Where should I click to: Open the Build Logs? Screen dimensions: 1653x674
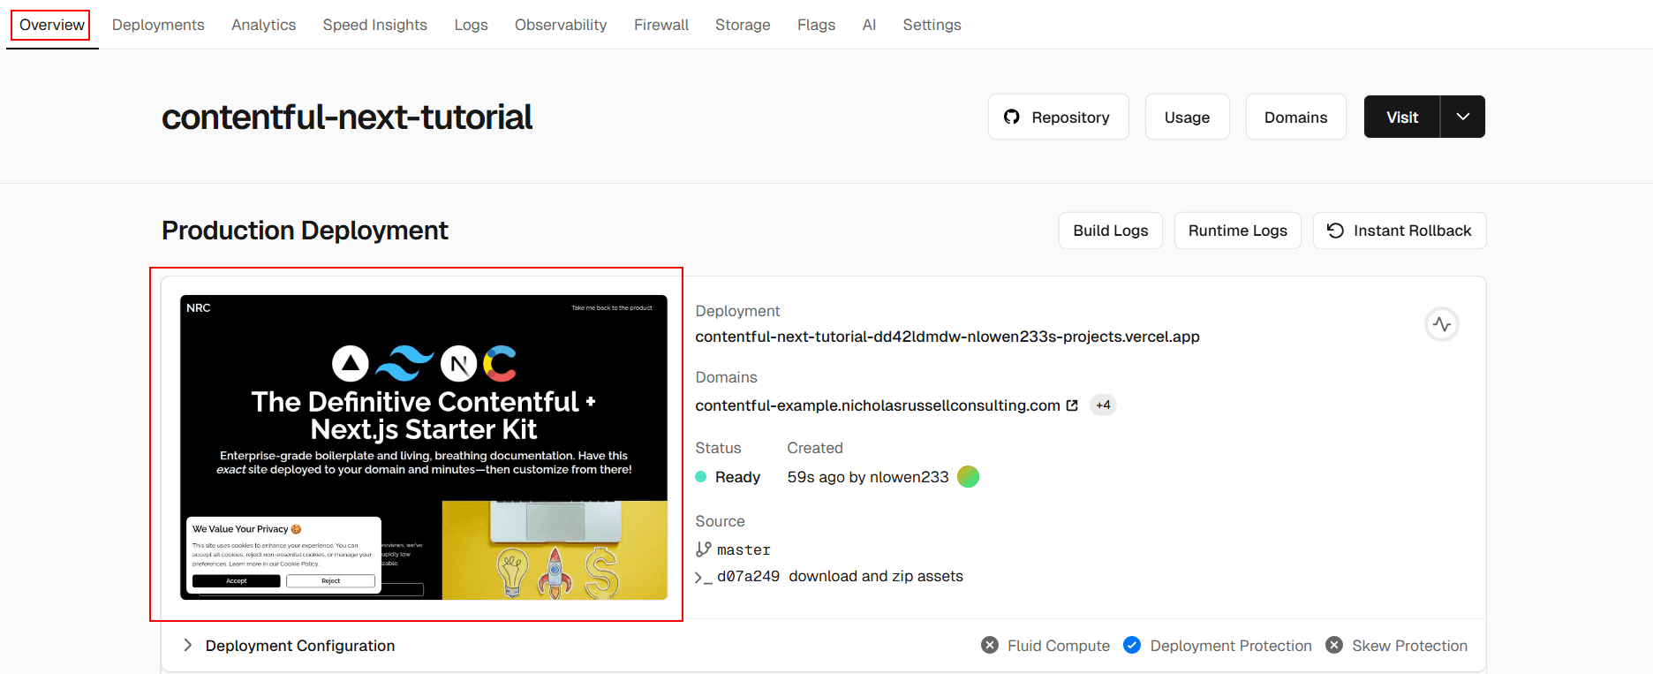1110,231
